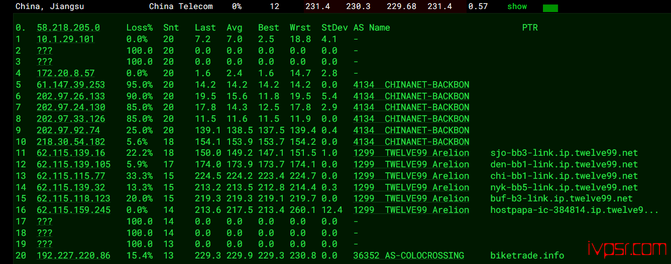Open the 58.218.205.0 IP link
The width and height of the screenshot is (671, 264).
[68, 28]
